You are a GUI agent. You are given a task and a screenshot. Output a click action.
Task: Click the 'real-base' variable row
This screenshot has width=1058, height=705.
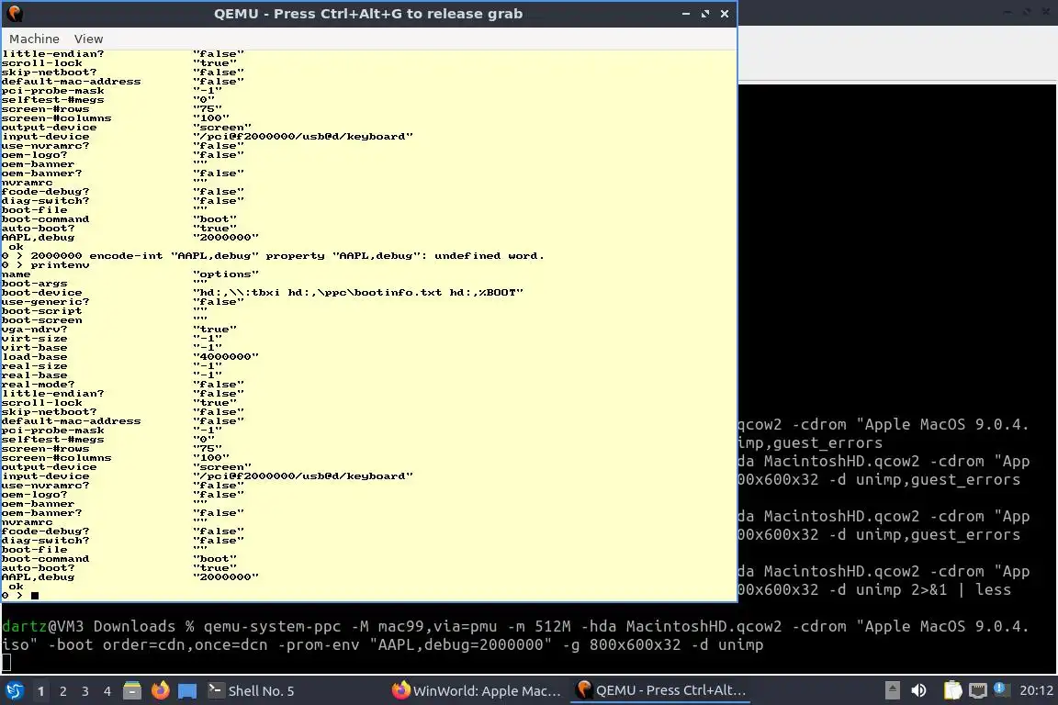pos(112,375)
